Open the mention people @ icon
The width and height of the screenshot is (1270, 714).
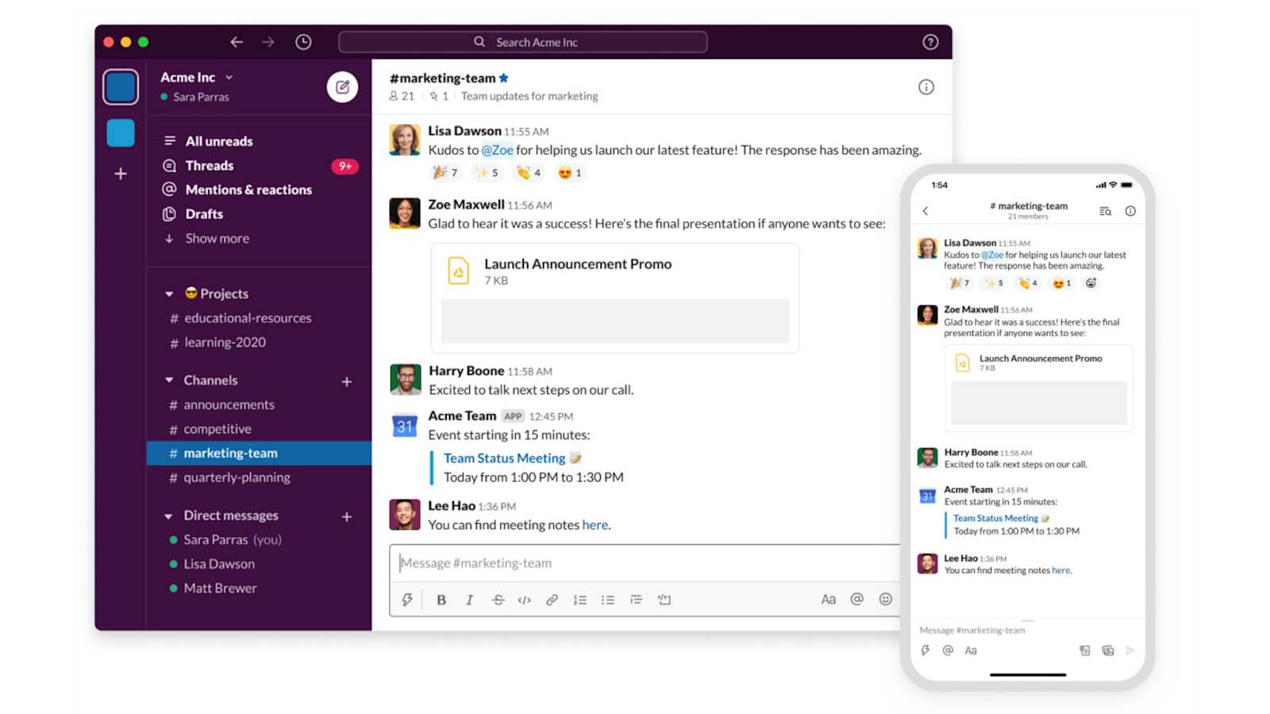(856, 599)
